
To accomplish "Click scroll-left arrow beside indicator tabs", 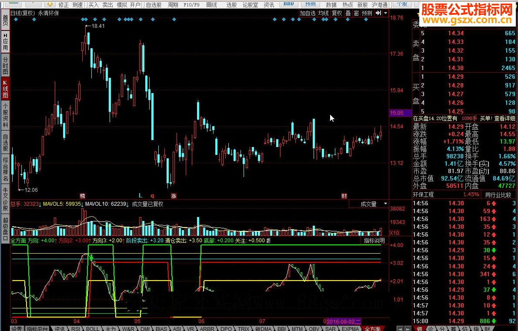I will 400,329.
